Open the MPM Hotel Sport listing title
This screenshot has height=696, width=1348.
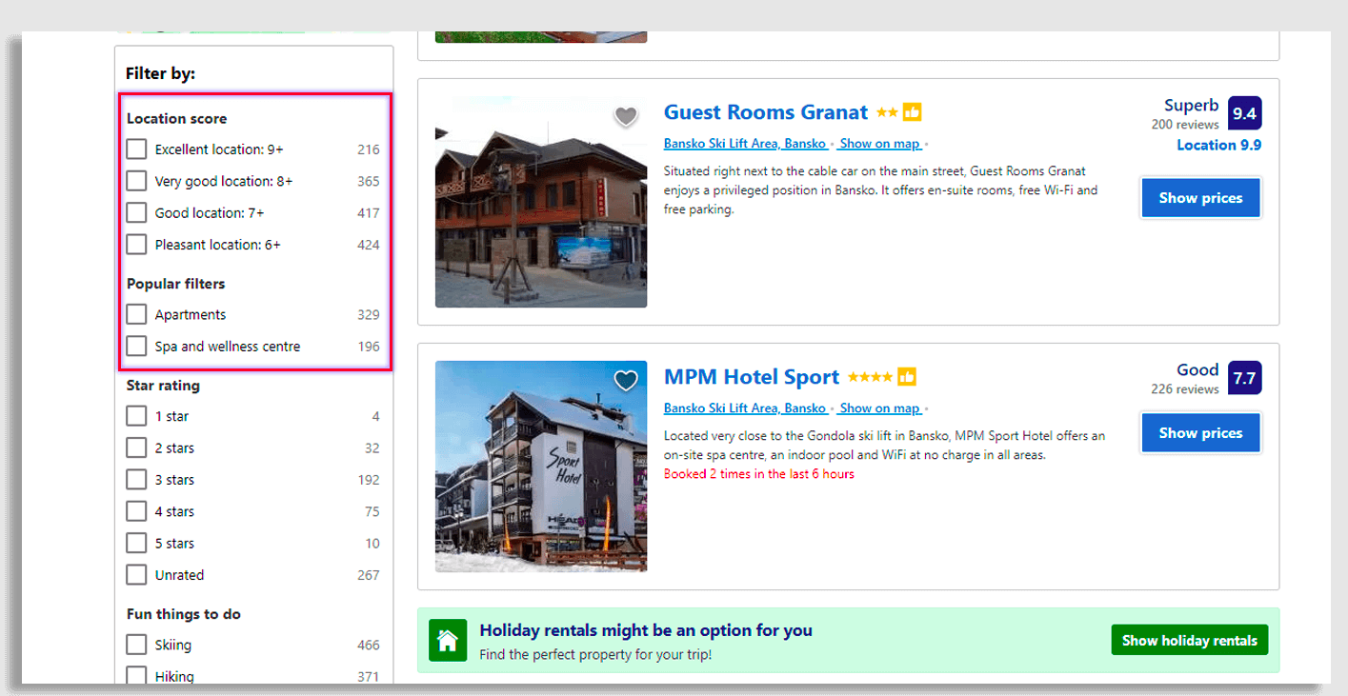(x=752, y=377)
